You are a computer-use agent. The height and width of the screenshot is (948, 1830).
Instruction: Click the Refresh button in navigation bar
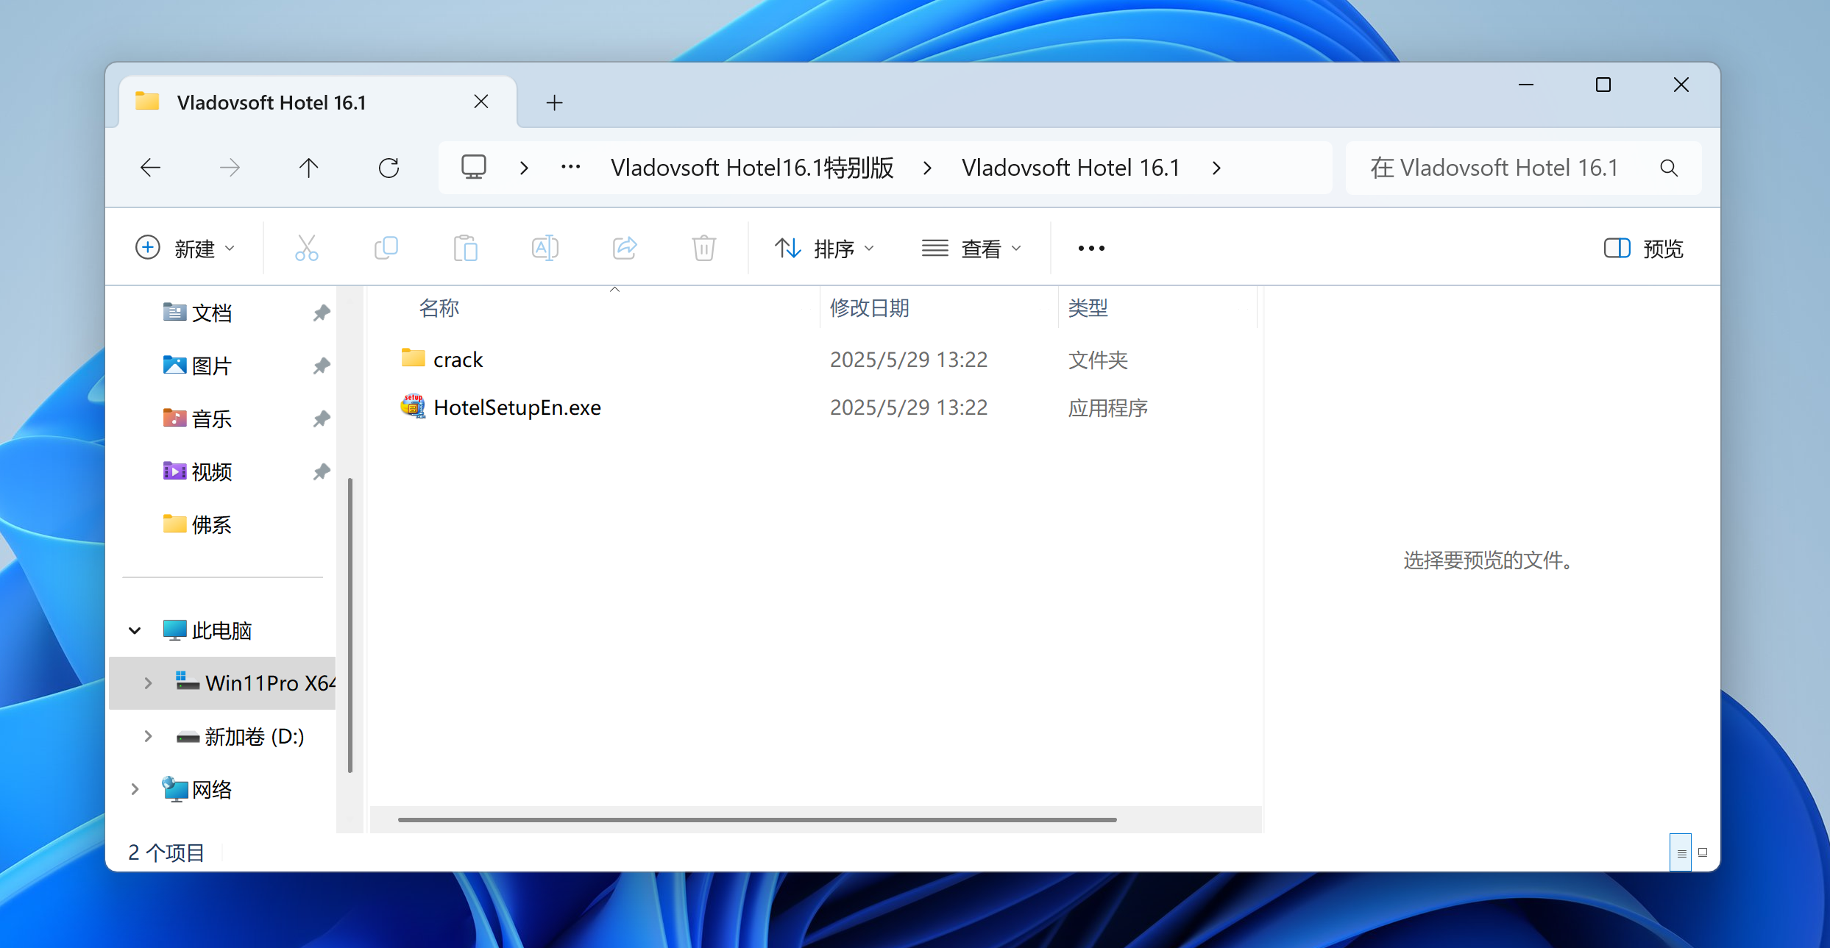point(389,168)
